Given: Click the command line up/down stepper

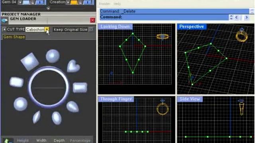Looking at the screenshot, I should click(231, 17).
